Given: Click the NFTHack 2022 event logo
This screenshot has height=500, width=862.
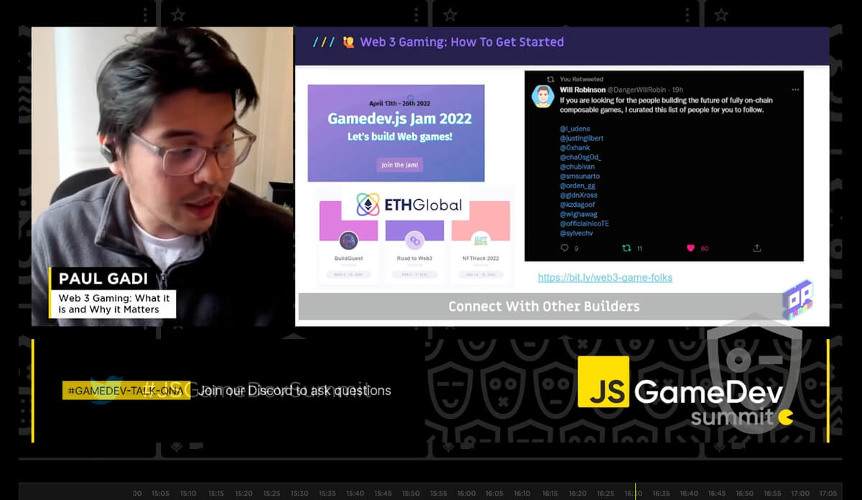Looking at the screenshot, I should pos(481,241).
